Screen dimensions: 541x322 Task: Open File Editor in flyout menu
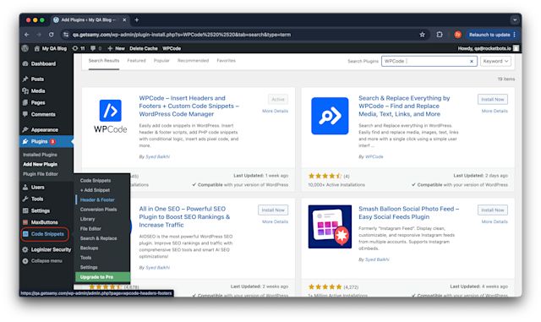tap(90, 229)
